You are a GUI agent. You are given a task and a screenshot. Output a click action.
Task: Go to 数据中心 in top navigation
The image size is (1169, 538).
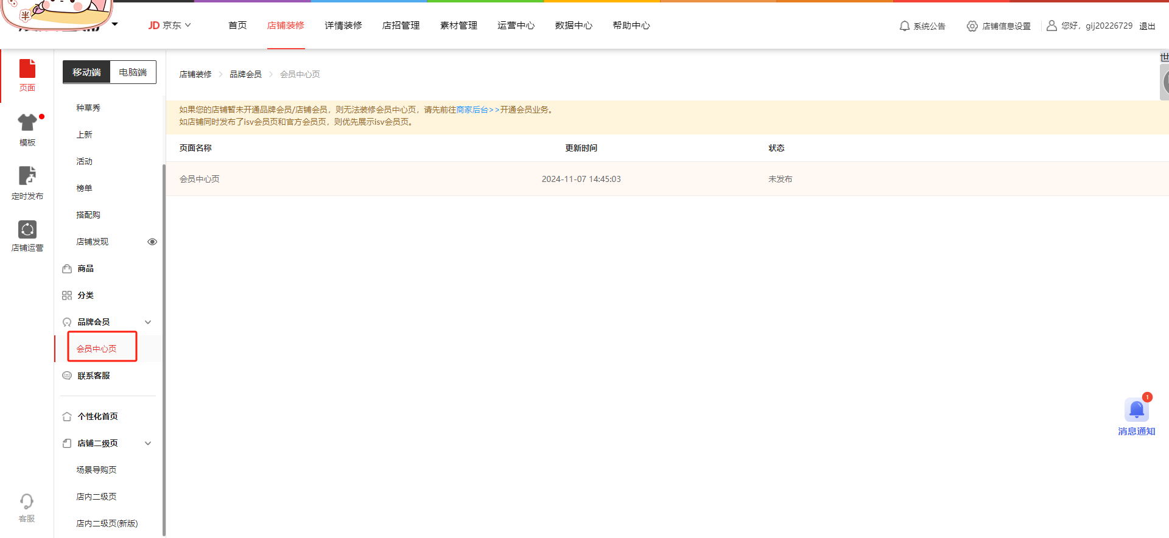[573, 25]
